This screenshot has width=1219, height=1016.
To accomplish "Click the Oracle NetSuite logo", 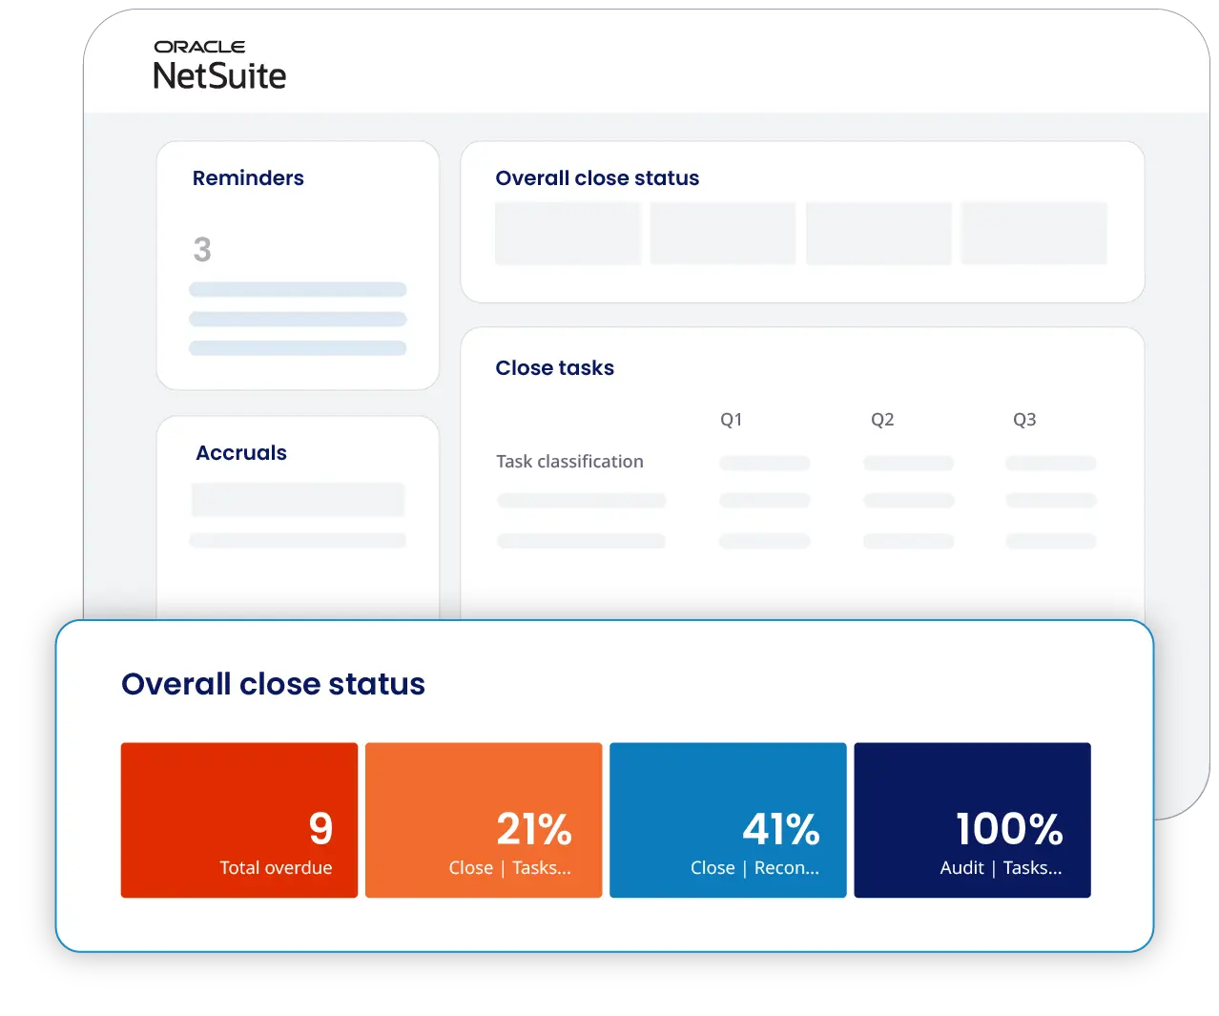I will point(219,62).
